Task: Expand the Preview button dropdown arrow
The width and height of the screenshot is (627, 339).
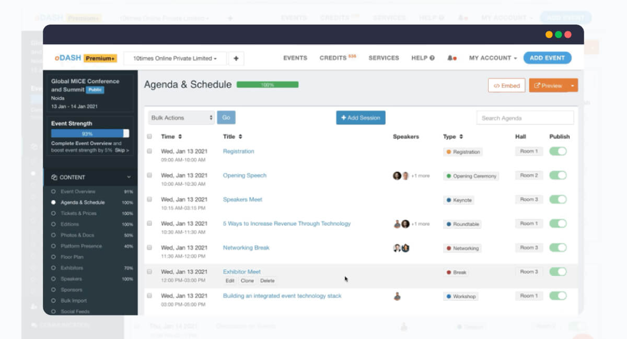Action: 573,86
